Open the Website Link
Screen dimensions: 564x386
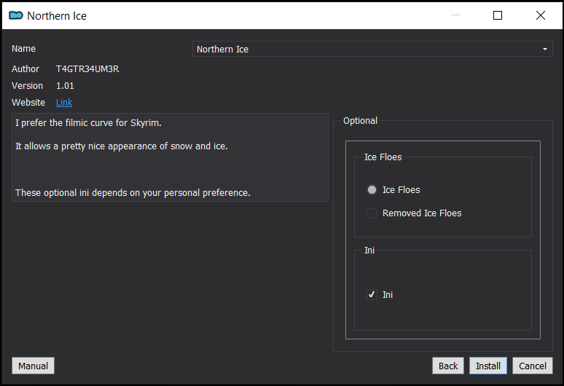[64, 103]
